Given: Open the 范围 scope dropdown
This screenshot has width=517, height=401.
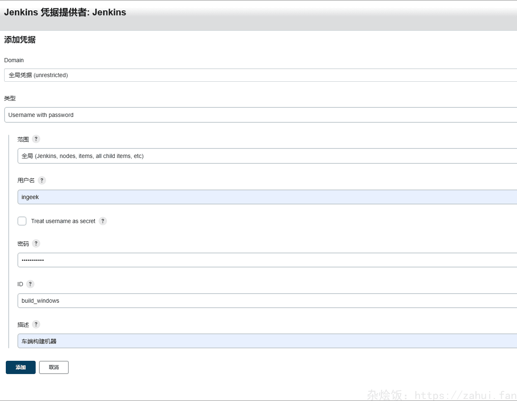Looking at the screenshot, I should (267, 156).
